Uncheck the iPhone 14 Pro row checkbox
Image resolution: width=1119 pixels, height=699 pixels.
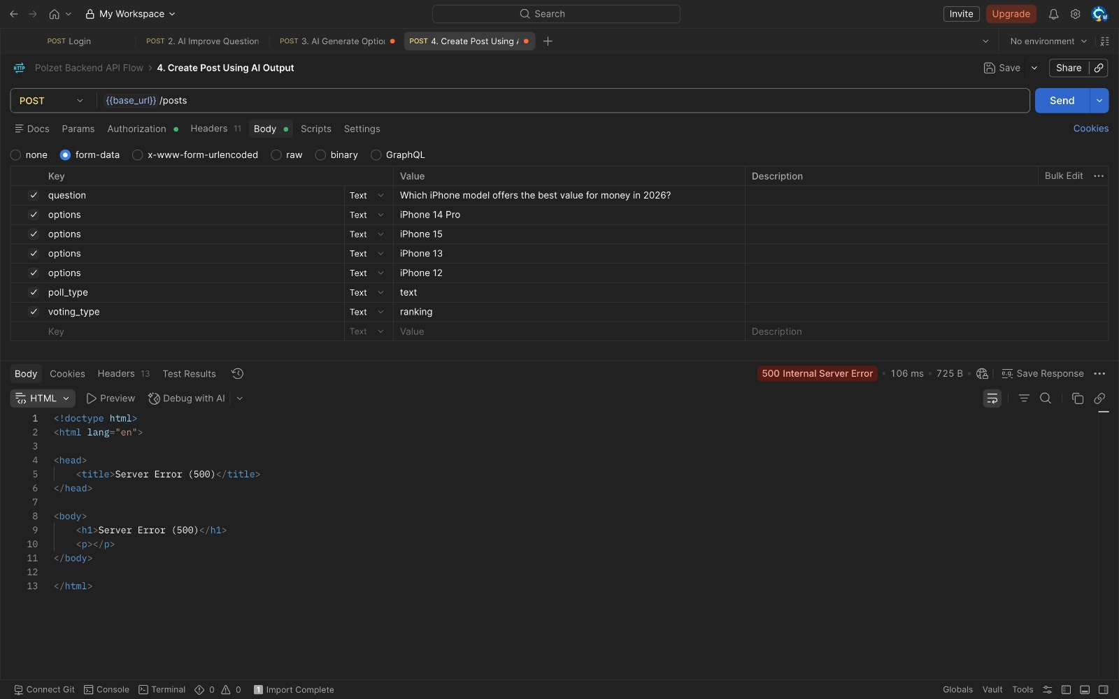tap(34, 215)
